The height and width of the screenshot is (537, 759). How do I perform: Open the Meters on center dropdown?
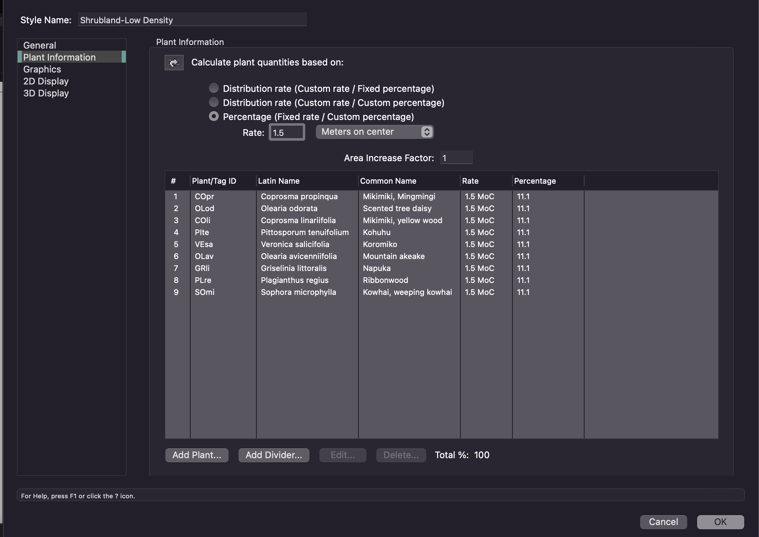374,132
